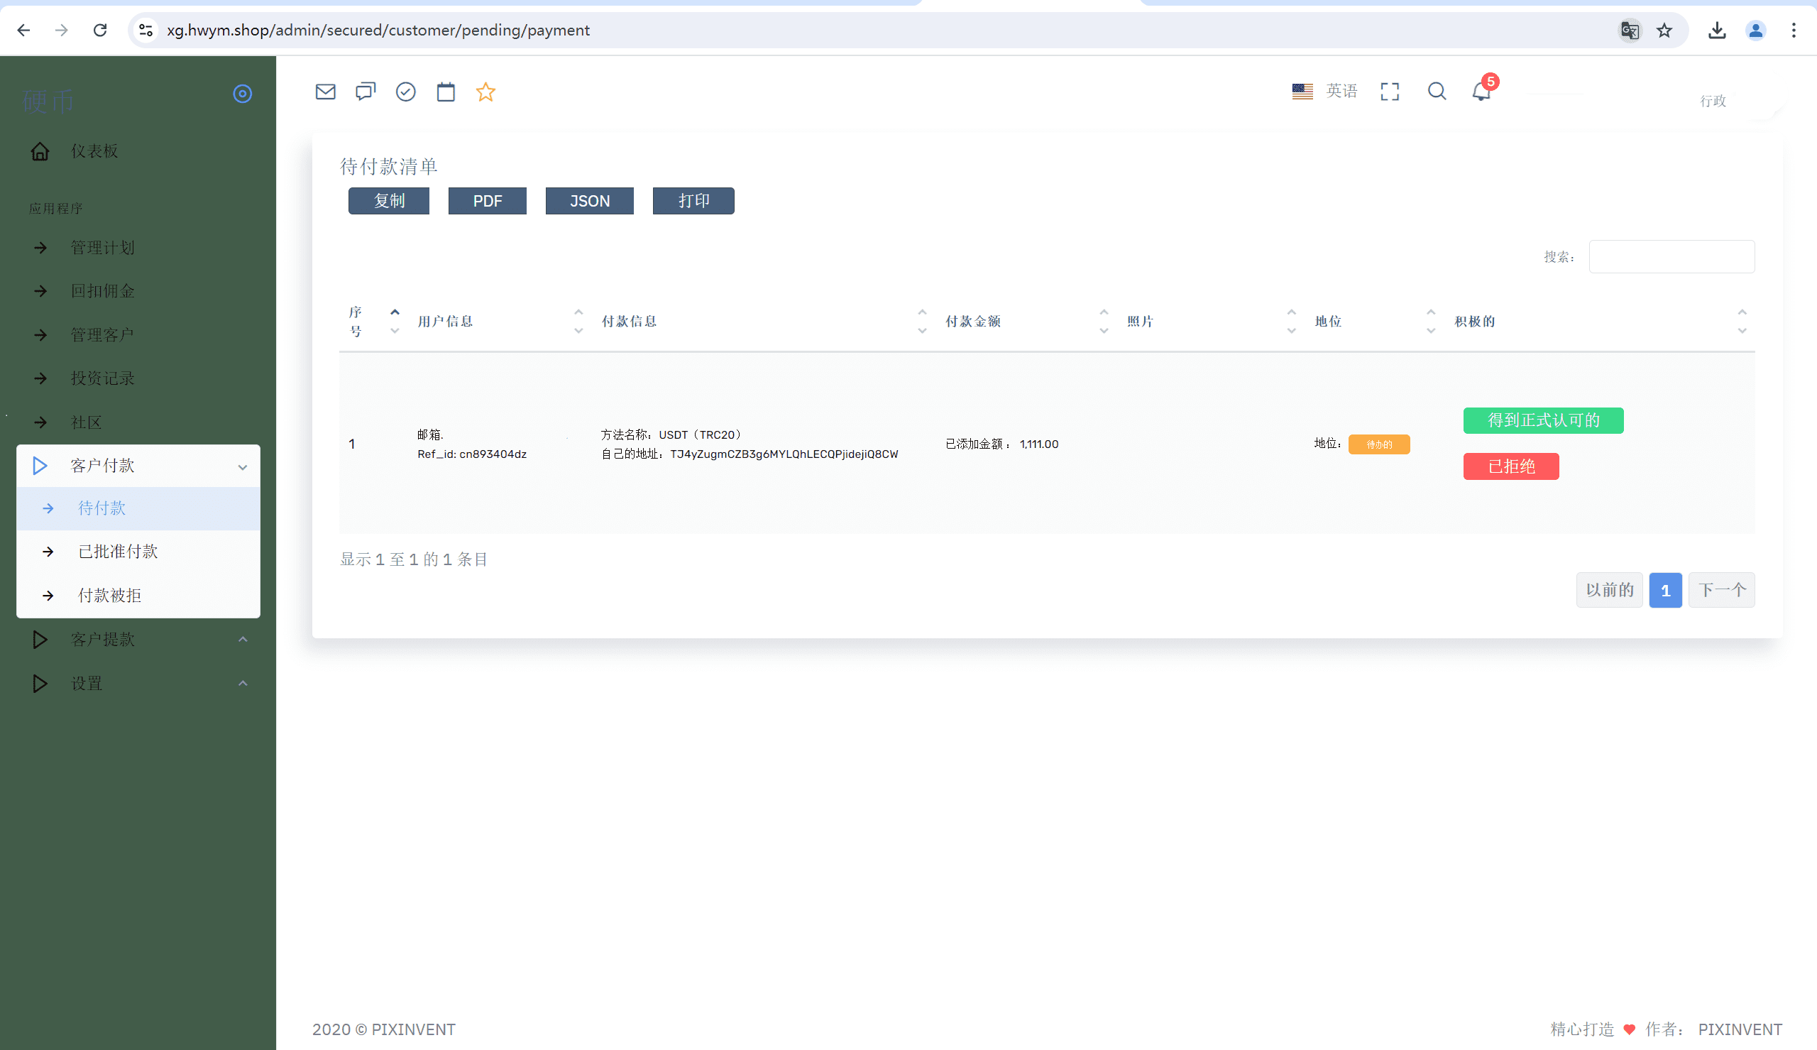Select 已批准付款 submenu item
The height and width of the screenshot is (1050, 1817).
tap(138, 552)
